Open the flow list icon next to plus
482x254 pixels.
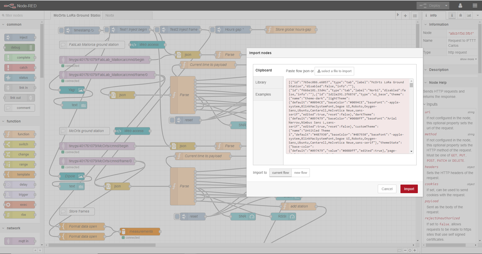[415, 15]
